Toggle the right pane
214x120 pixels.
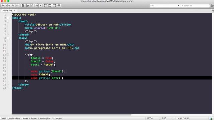tap(54, 5)
